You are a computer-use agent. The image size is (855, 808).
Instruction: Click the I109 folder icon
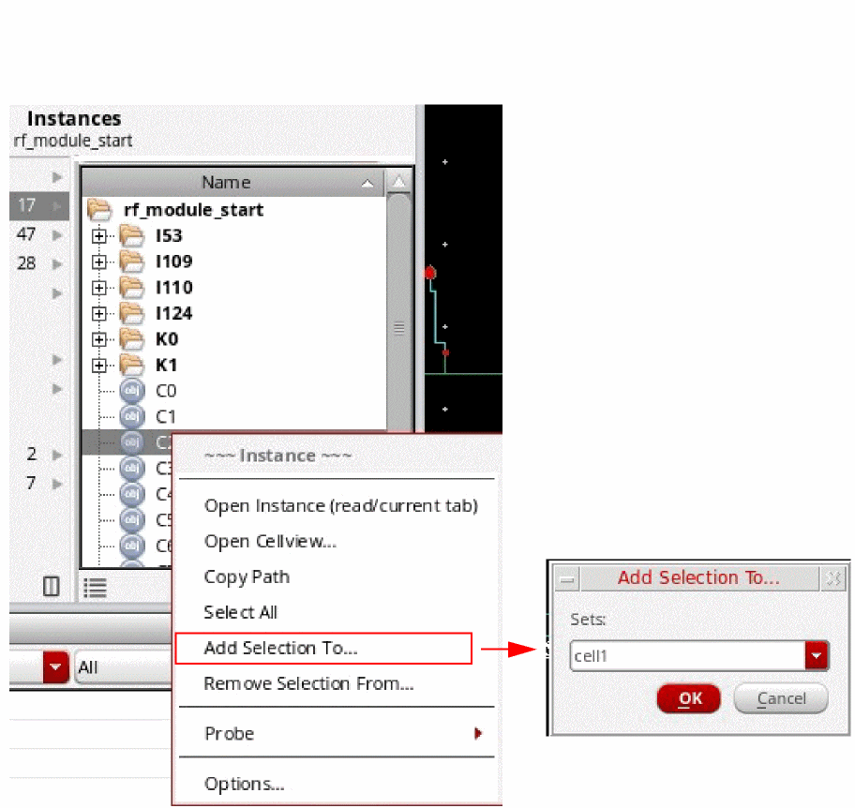[132, 262]
